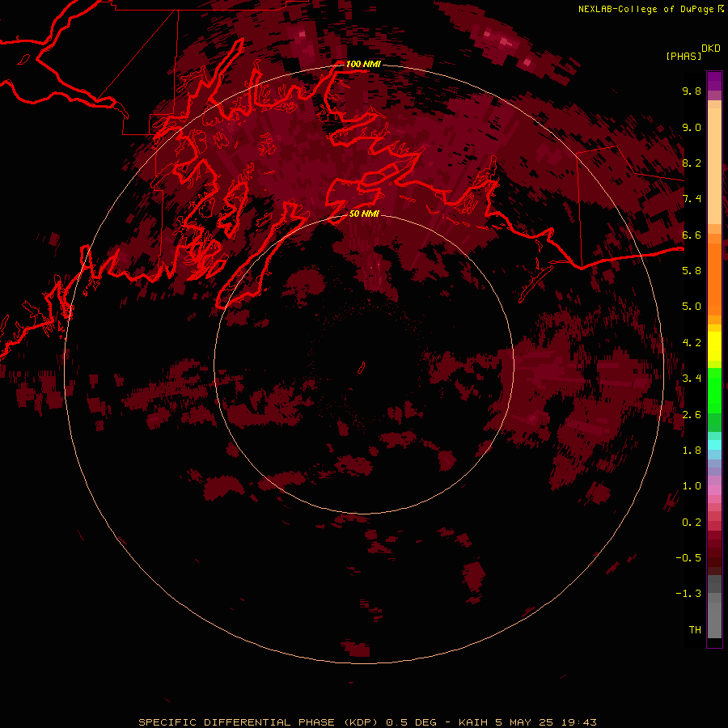The image size is (728, 728).
Task: Click the orange segment of the color bar
Action: [714, 279]
